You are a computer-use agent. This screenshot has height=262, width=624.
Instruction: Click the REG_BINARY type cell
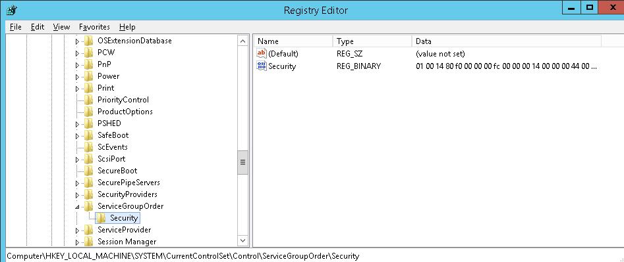358,66
